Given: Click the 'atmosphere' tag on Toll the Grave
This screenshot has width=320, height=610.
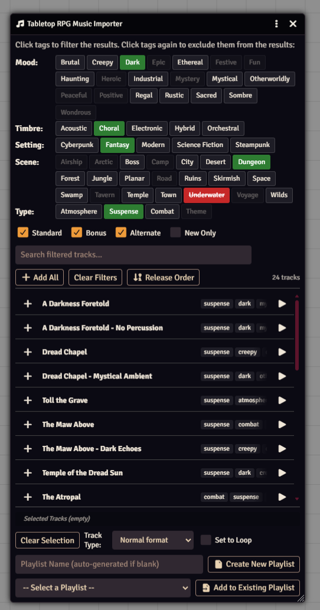Looking at the screenshot, I should [251, 400].
